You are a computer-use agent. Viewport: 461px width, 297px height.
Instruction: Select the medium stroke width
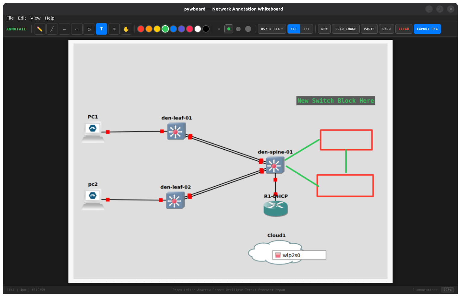[238, 29]
